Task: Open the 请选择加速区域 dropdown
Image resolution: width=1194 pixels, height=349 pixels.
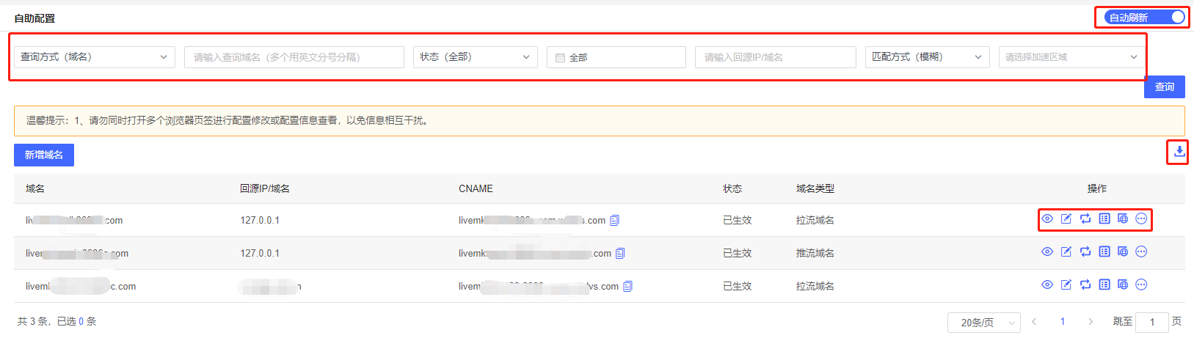Action: click(1072, 57)
